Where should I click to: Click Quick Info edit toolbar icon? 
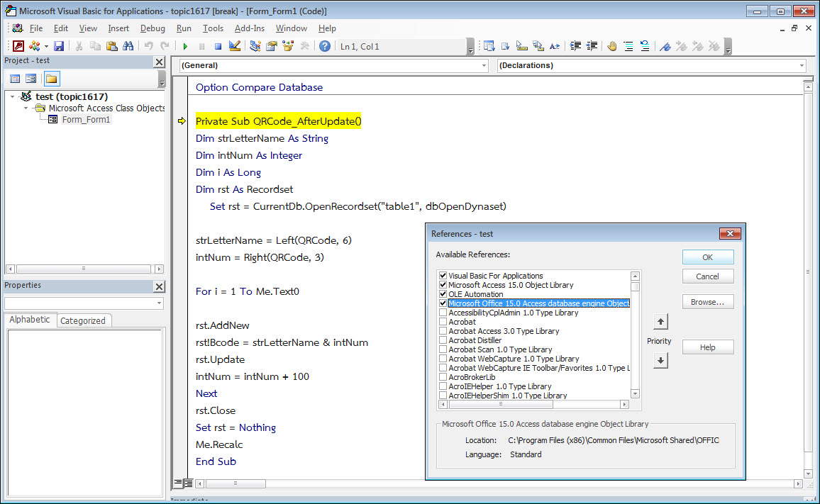click(x=522, y=46)
